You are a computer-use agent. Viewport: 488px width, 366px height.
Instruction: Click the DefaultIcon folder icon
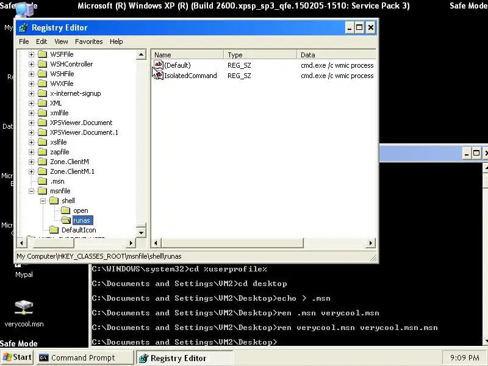click(54, 230)
